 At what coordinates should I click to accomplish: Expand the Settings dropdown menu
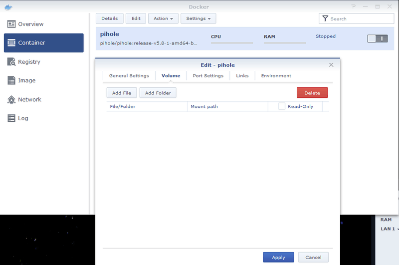(x=198, y=18)
